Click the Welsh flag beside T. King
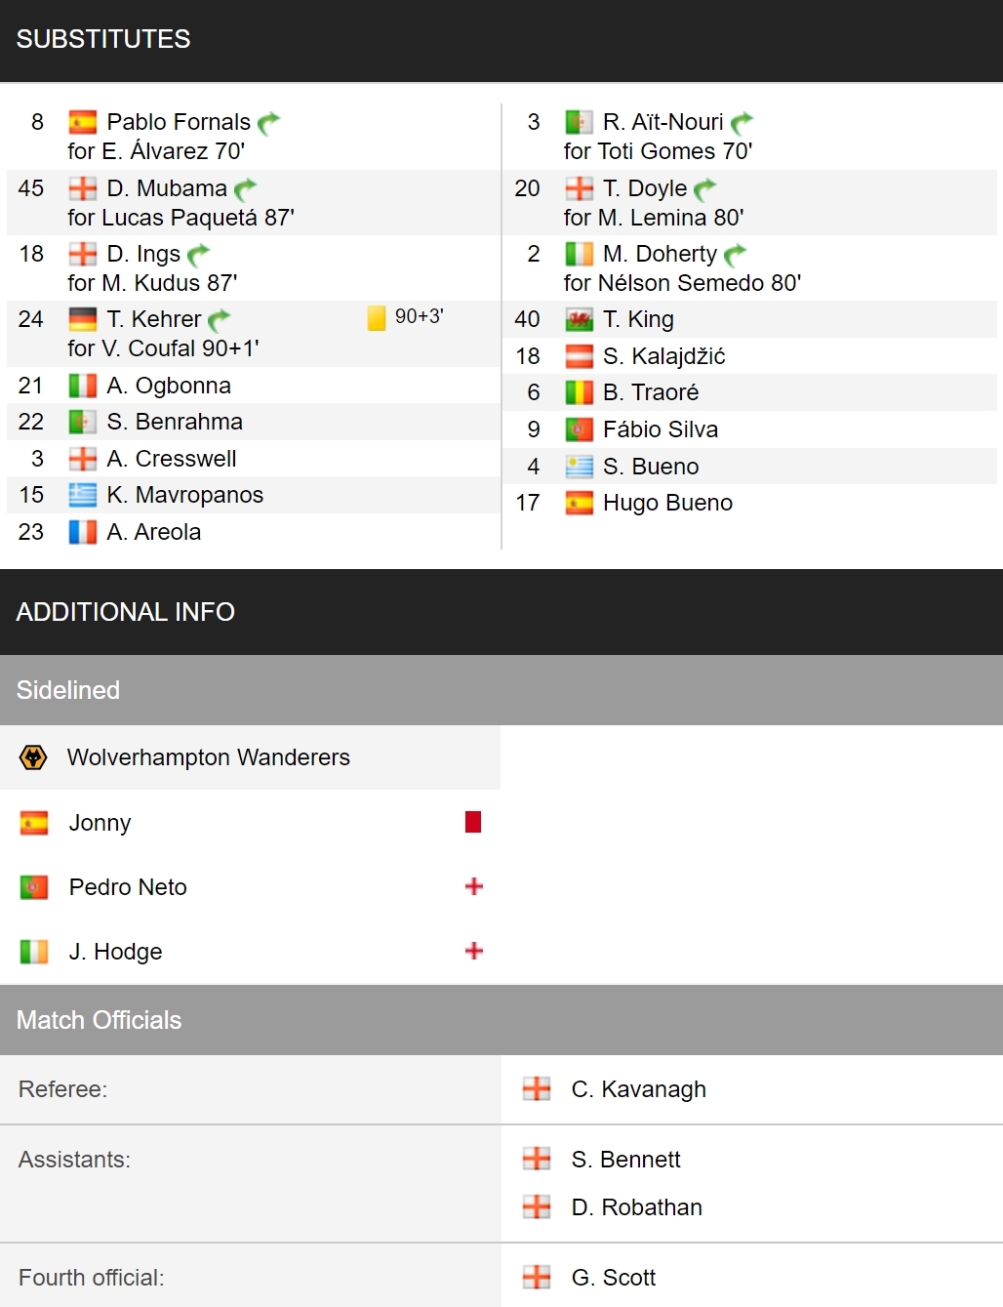Viewport: 1003px width, 1307px height. point(580,319)
